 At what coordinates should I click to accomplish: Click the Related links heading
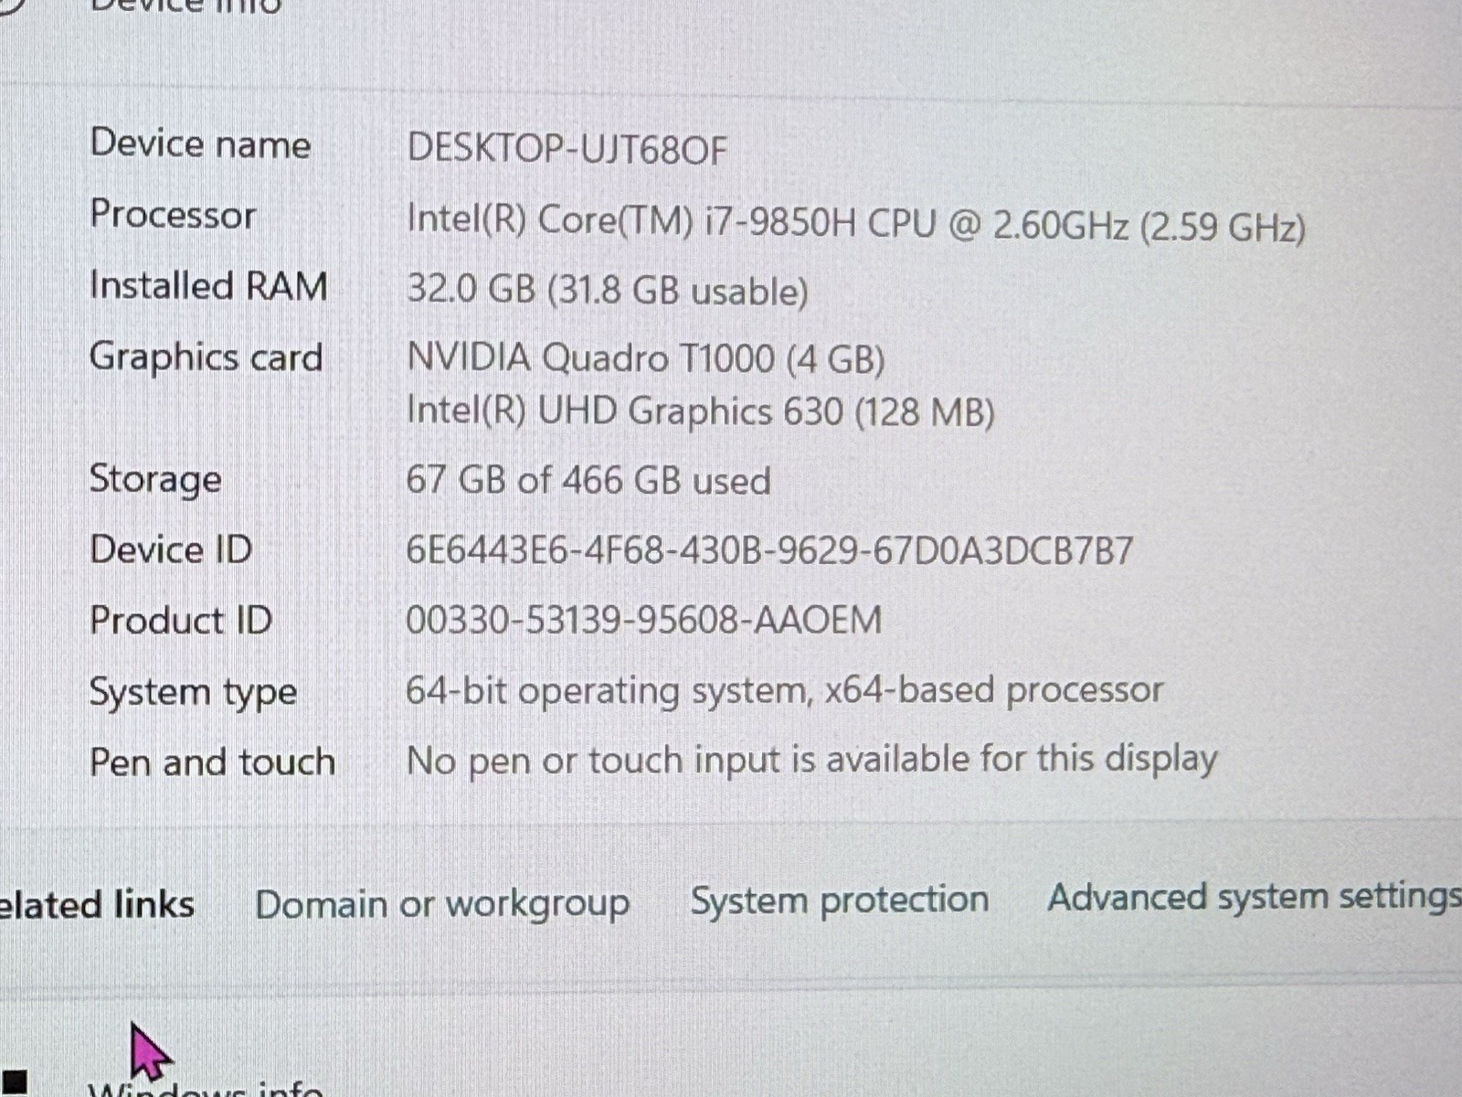pyautogui.click(x=97, y=905)
